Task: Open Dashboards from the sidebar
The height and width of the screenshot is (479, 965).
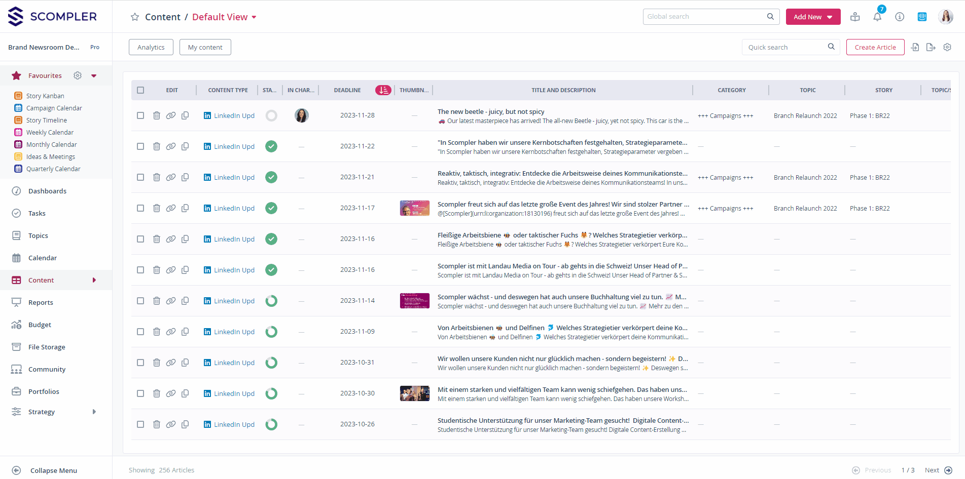Action: click(47, 191)
